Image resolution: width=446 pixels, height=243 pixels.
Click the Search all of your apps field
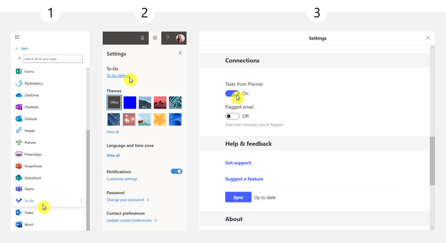click(53, 59)
